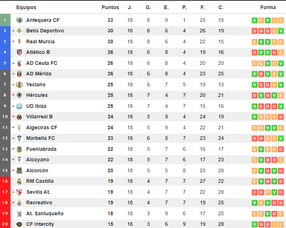
Task: Click the red down arrow beside Real Murcia
Action: 13,42
